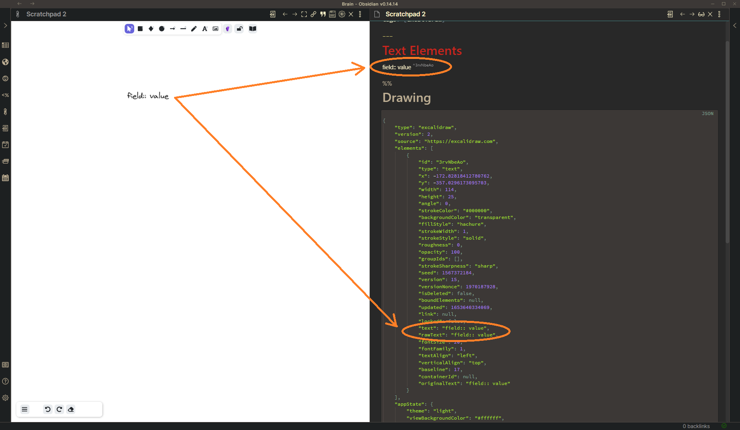Viewport: 740px width, 430px height.
Task: Click the smiley face ribbon icon
Action: [5, 78]
